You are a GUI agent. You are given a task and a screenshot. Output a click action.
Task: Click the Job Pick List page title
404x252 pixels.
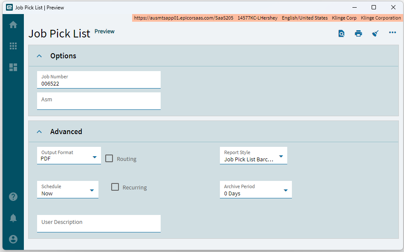pos(59,34)
